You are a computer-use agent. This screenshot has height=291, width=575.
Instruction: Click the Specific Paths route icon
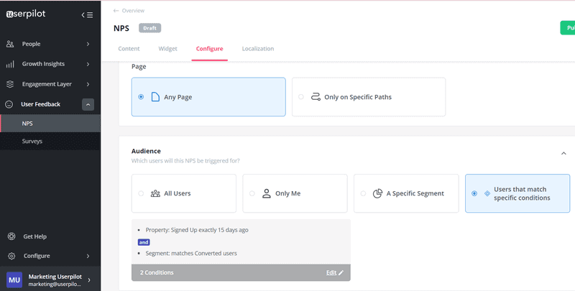(x=316, y=97)
